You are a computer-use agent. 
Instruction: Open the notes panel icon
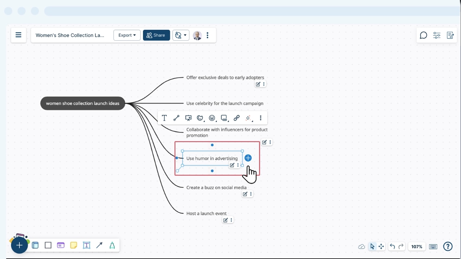click(x=450, y=35)
